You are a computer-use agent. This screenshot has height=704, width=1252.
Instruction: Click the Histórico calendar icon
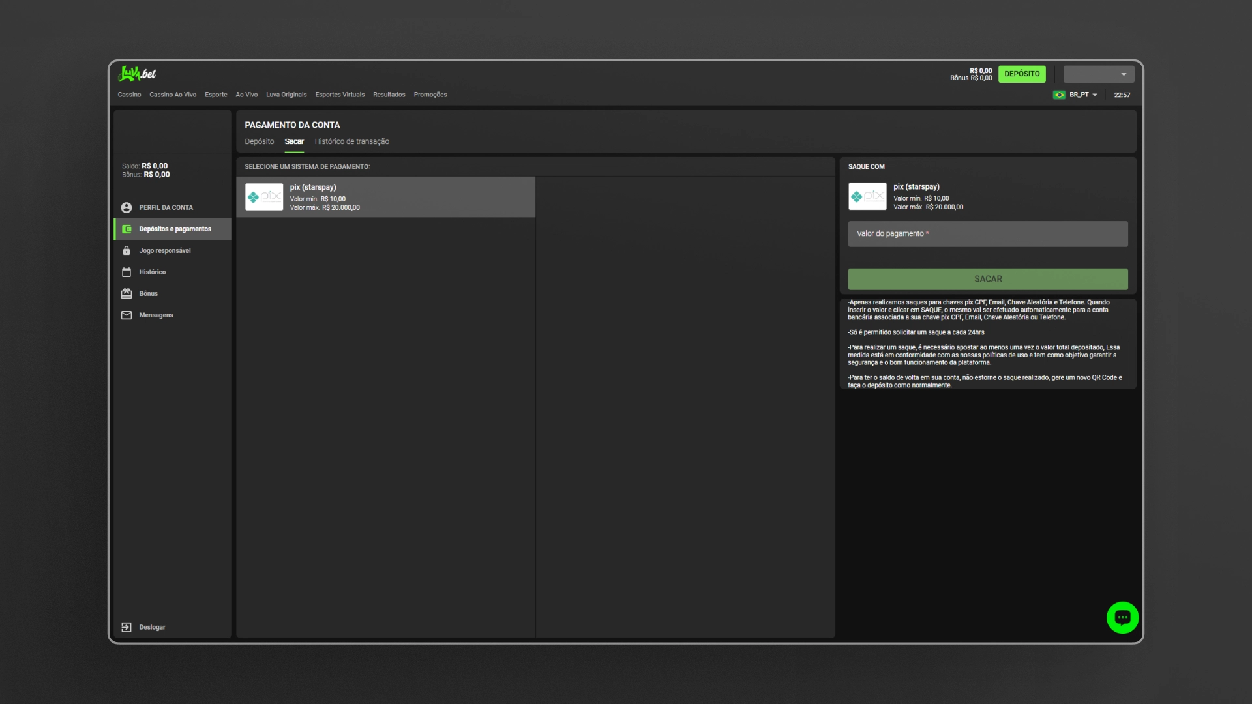pos(127,272)
